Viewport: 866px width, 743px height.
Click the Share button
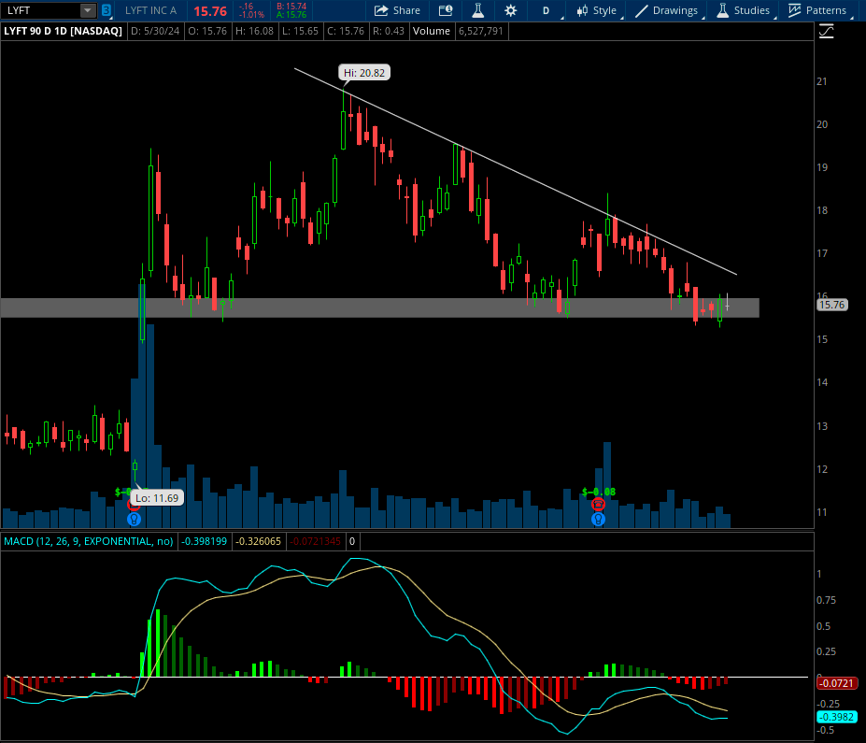(x=397, y=10)
